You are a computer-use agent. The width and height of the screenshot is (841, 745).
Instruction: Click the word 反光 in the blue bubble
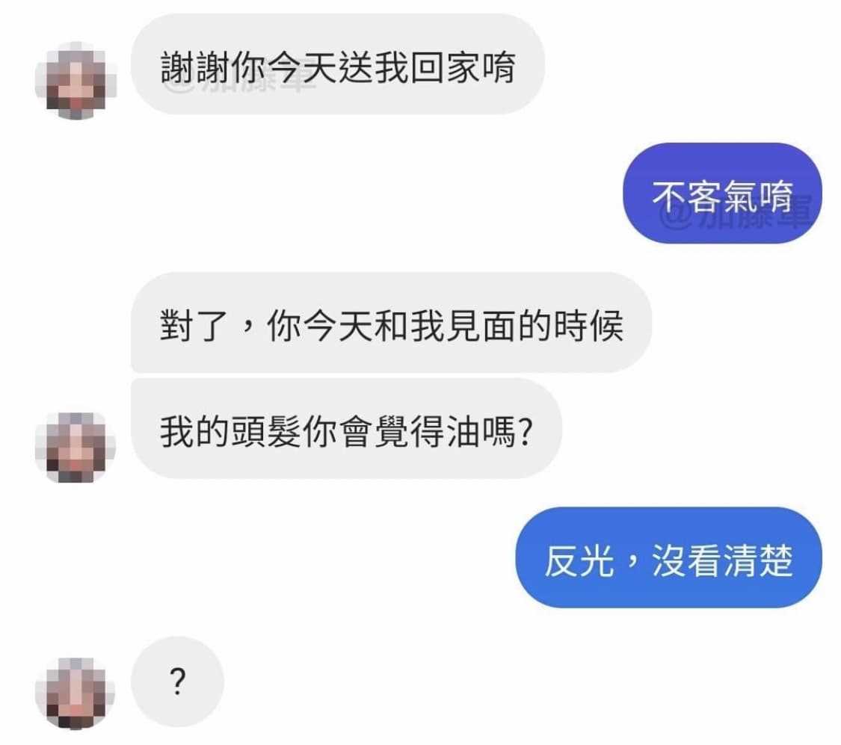coord(579,560)
